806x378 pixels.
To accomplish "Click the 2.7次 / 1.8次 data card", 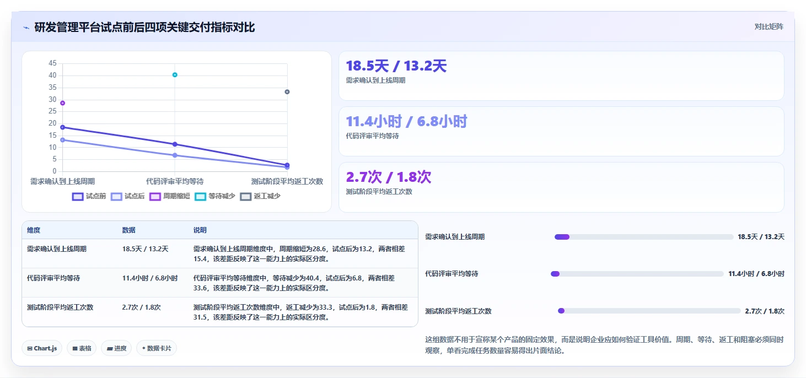I will [561, 187].
